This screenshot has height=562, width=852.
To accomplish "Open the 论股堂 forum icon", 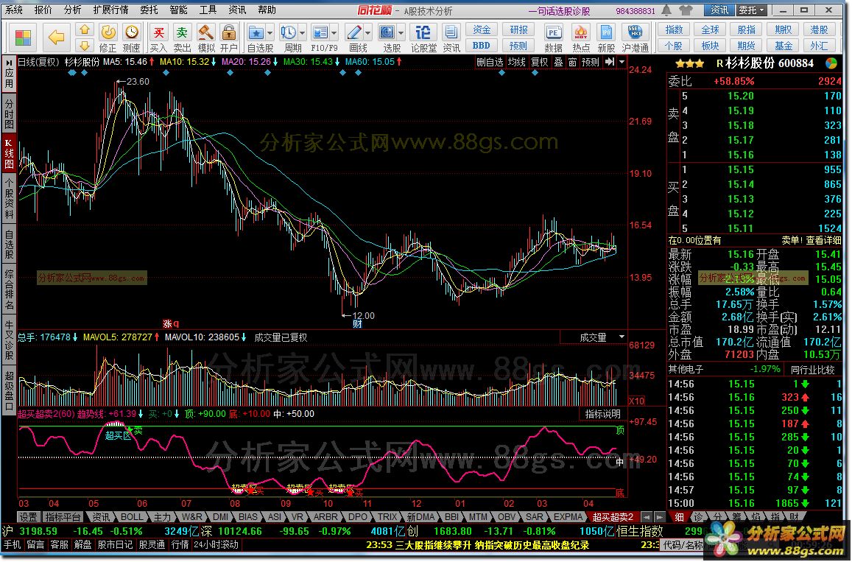I will tap(423, 38).
